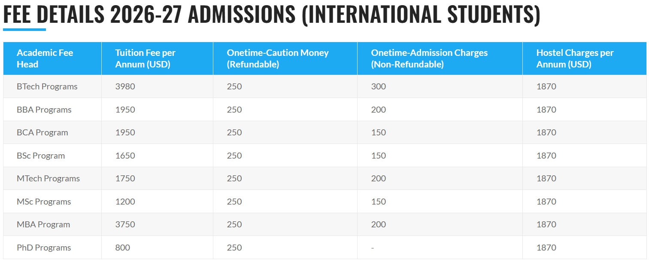649x260 pixels.
Task: Click the BSc tuition fee value 1650
Action: [x=125, y=156]
